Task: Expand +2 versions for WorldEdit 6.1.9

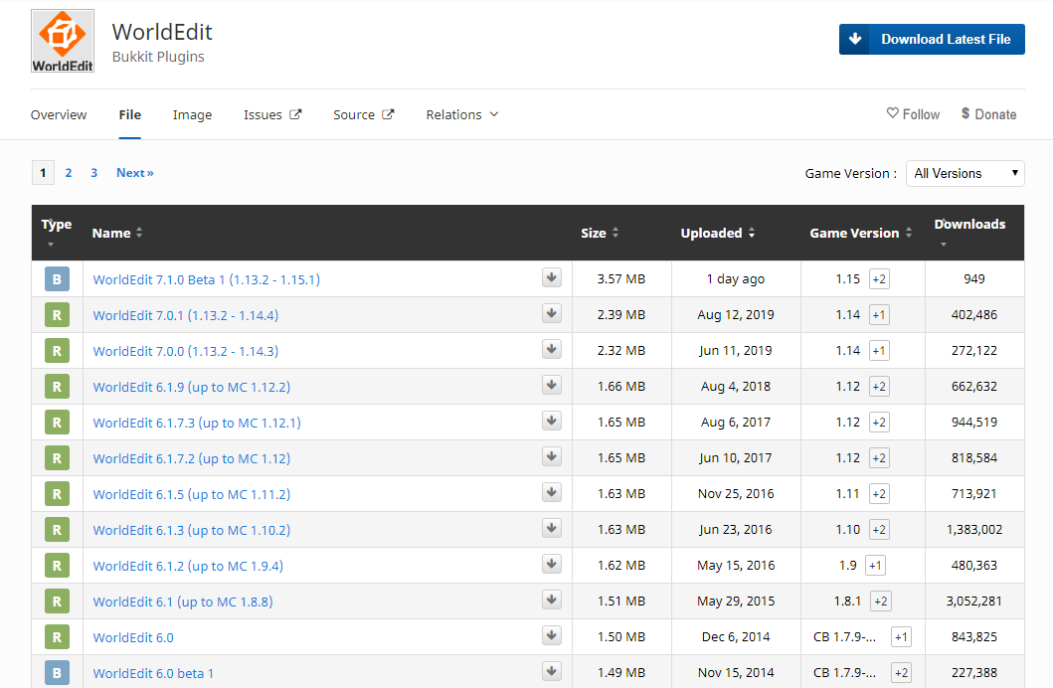Action: [x=879, y=387]
